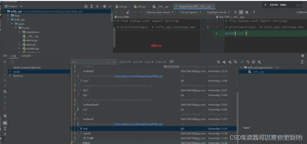Image resolution: width=307 pixels, height=144 pixels.
Task: Refresh the Git log
Action: pyautogui.click(x=219, y=62)
